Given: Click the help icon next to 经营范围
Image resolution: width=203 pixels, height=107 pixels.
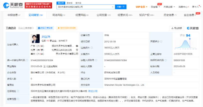Looking at the screenshot, I should (x=18, y=99).
